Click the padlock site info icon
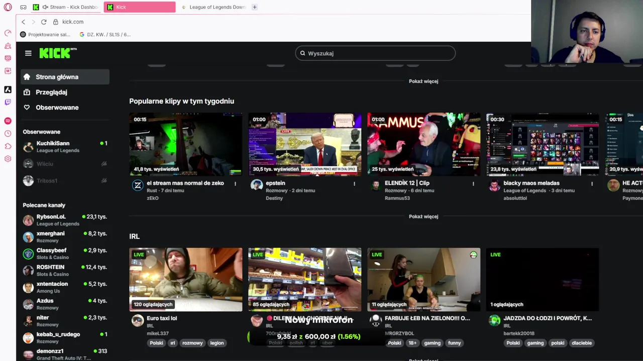643x361 pixels. click(x=56, y=22)
